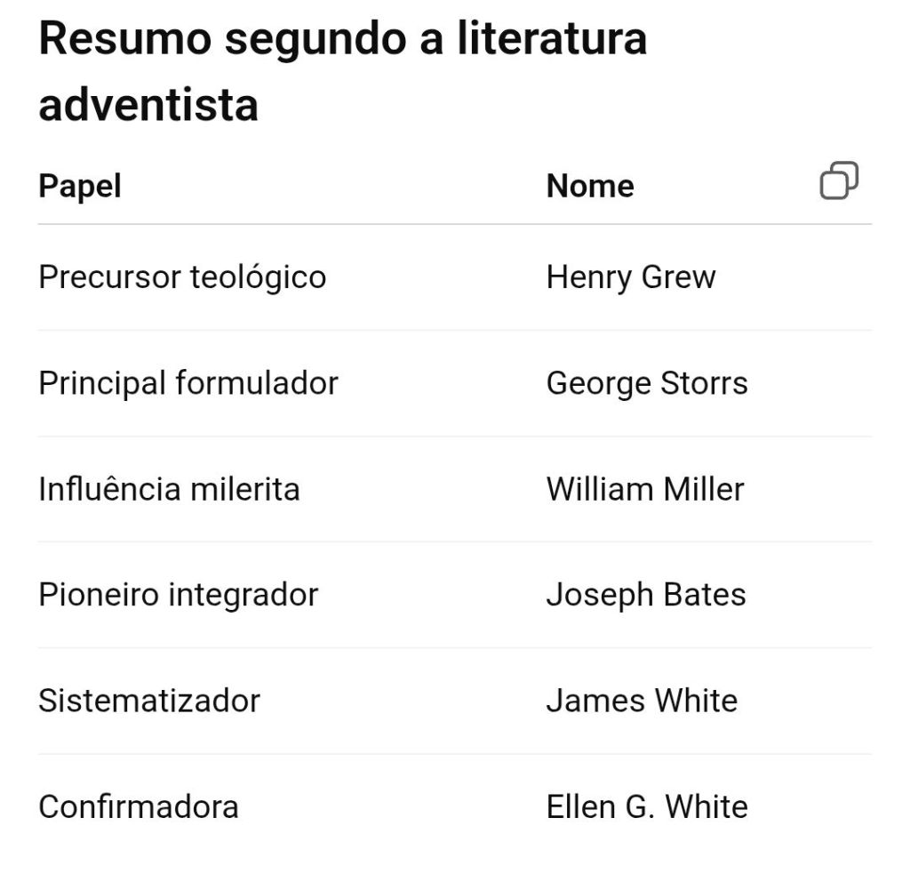Tap the name 'James White'
The width and height of the screenshot is (910, 882).
tap(642, 701)
